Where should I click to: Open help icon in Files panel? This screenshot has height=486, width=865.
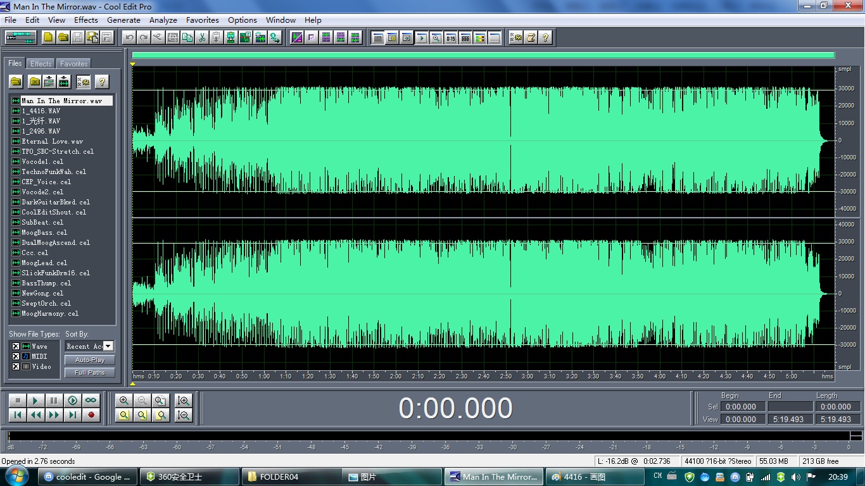pyautogui.click(x=102, y=82)
